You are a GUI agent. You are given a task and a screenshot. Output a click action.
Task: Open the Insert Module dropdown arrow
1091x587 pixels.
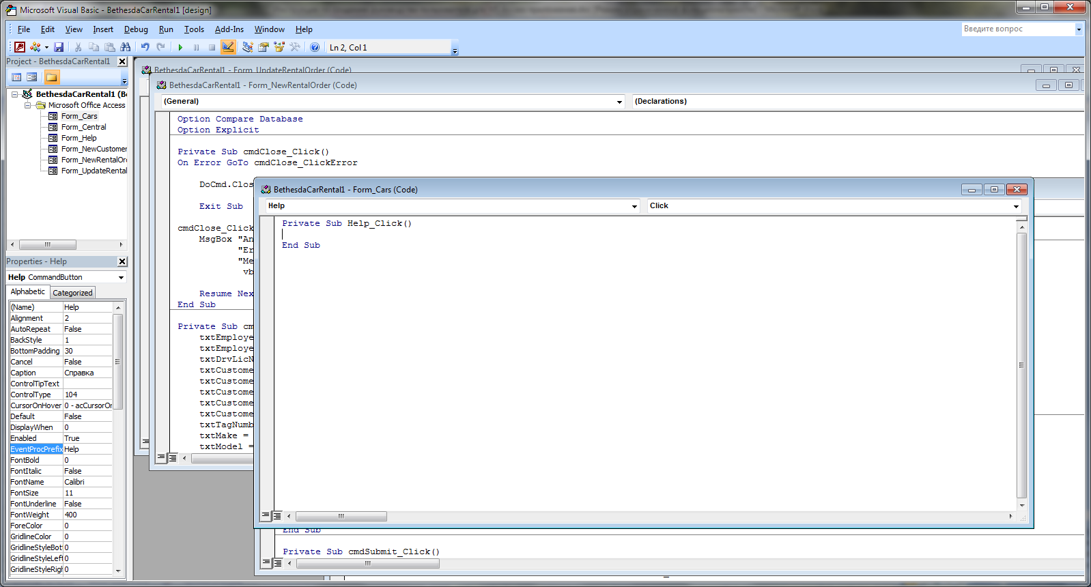coord(46,47)
